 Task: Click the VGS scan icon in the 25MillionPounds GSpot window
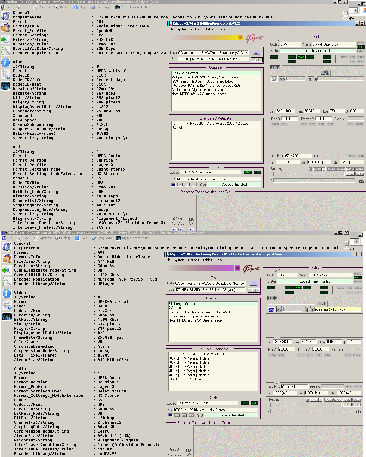tap(274, 79)
